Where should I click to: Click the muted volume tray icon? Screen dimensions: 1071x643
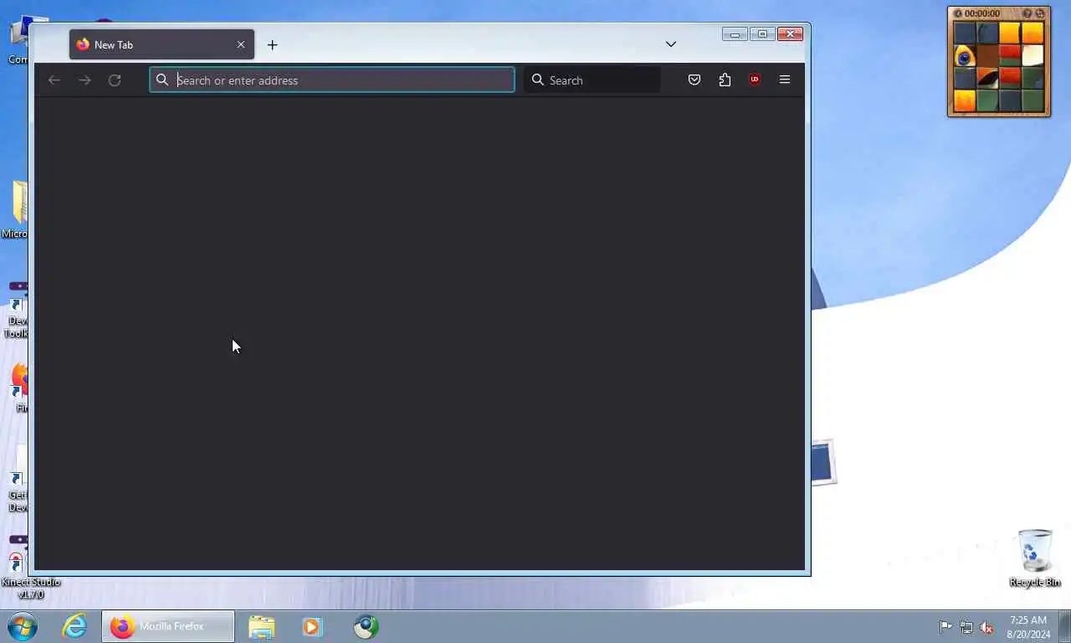987,627
